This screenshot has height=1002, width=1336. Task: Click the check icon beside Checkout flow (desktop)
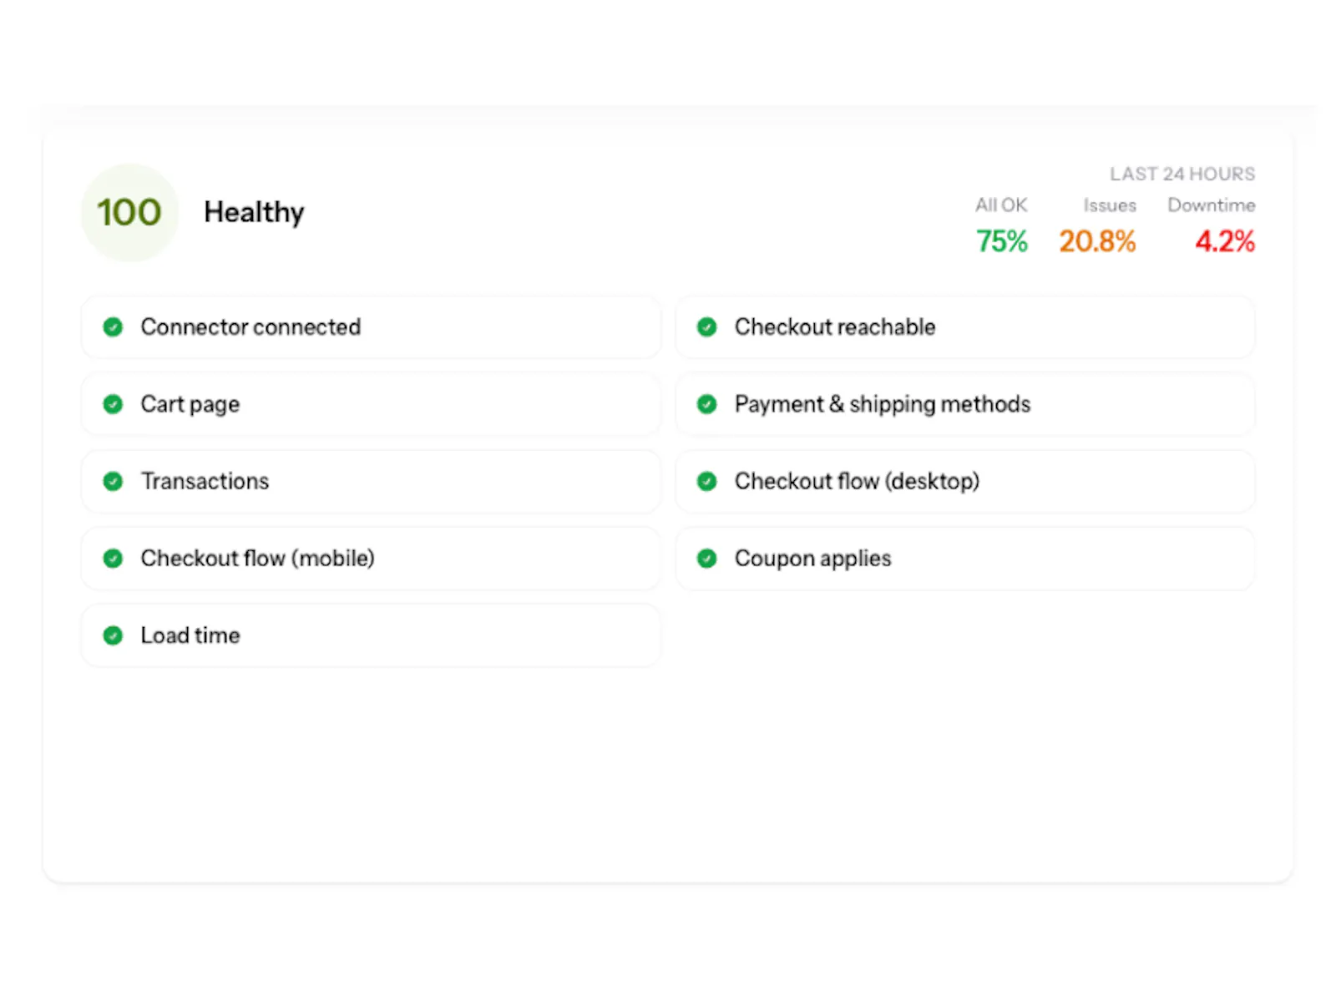pos(706,482)
